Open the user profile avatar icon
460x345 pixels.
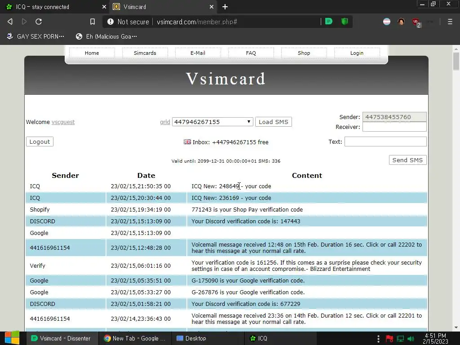click(x=401, y=22)
